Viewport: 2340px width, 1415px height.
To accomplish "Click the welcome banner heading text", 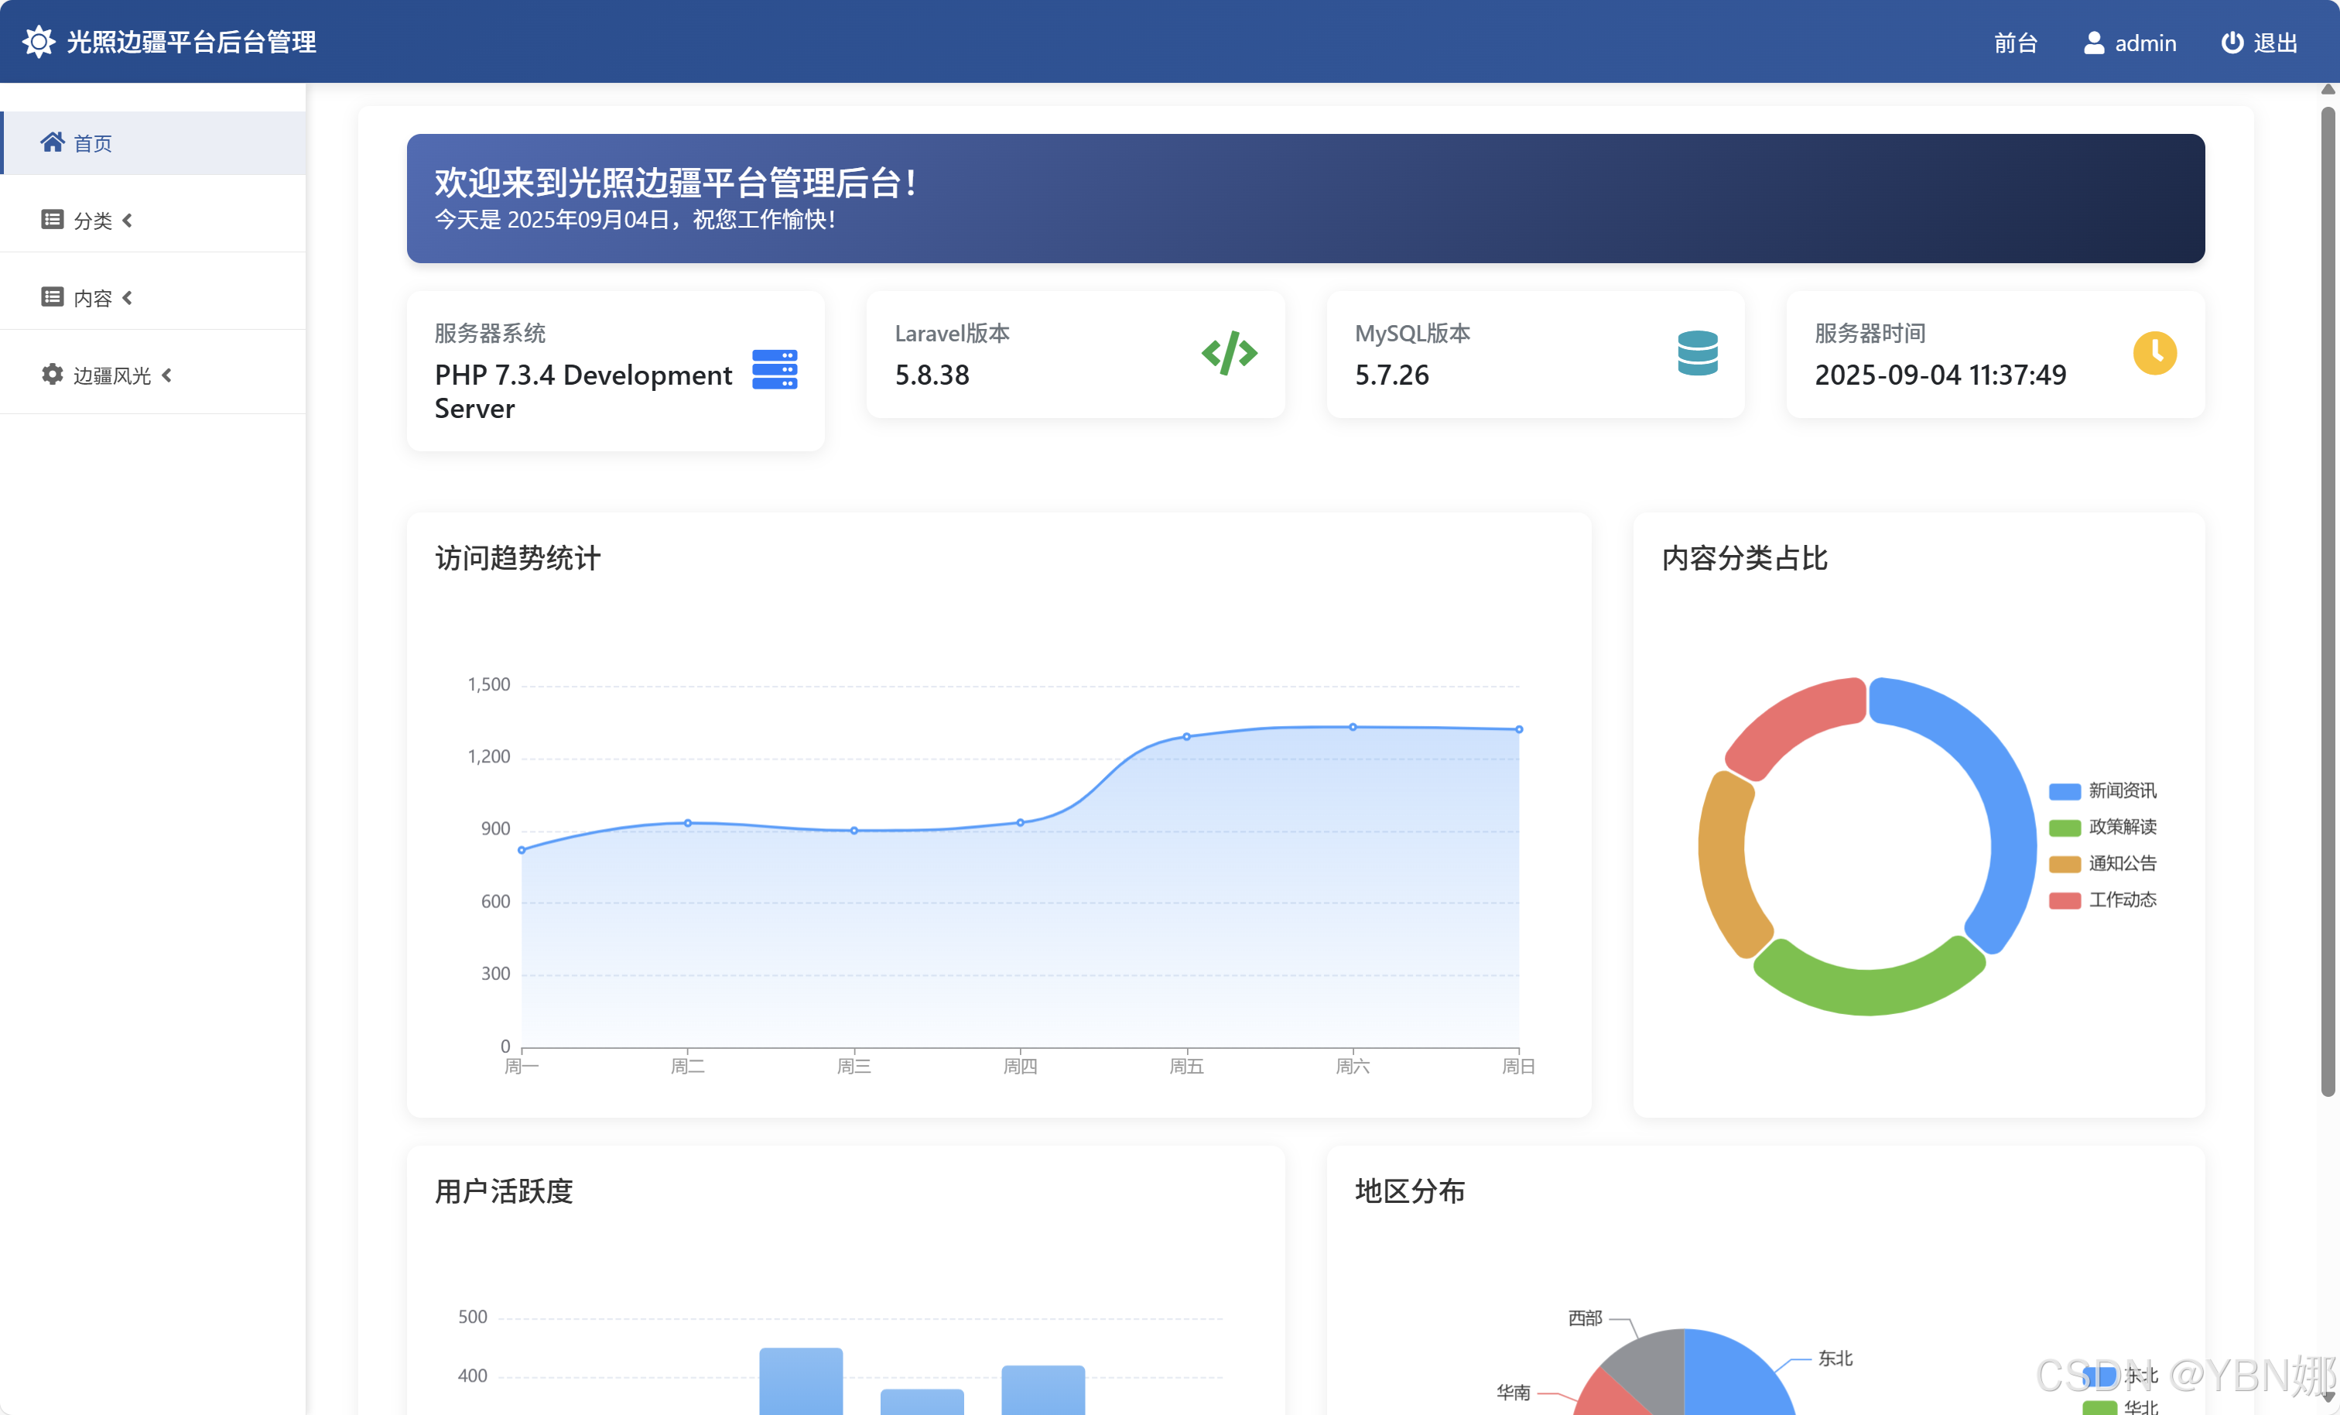I will coord(676,183).
